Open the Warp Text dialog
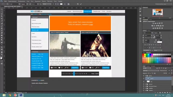The width and height of the screenshot is (173, 97). click(x=65, y=4)
